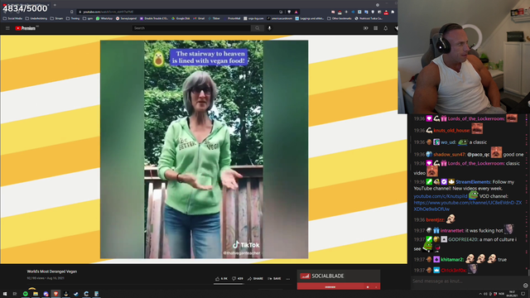Open the Social Media bookmarks folder
This screenshot has width=530, height=298.
[x=13, y=18]
